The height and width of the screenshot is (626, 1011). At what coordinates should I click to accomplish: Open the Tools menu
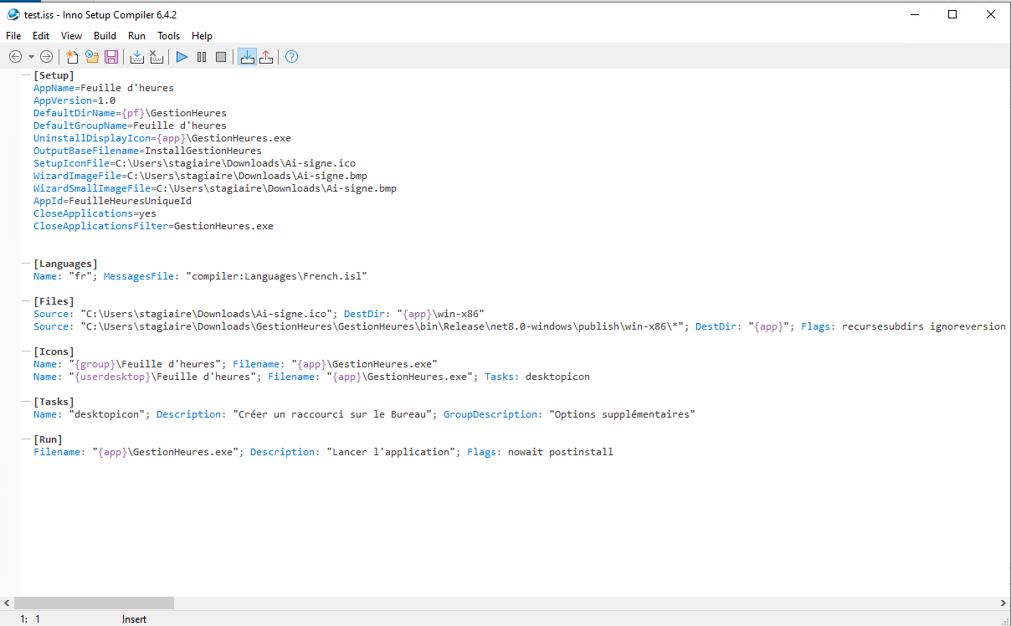coord(168,36)
